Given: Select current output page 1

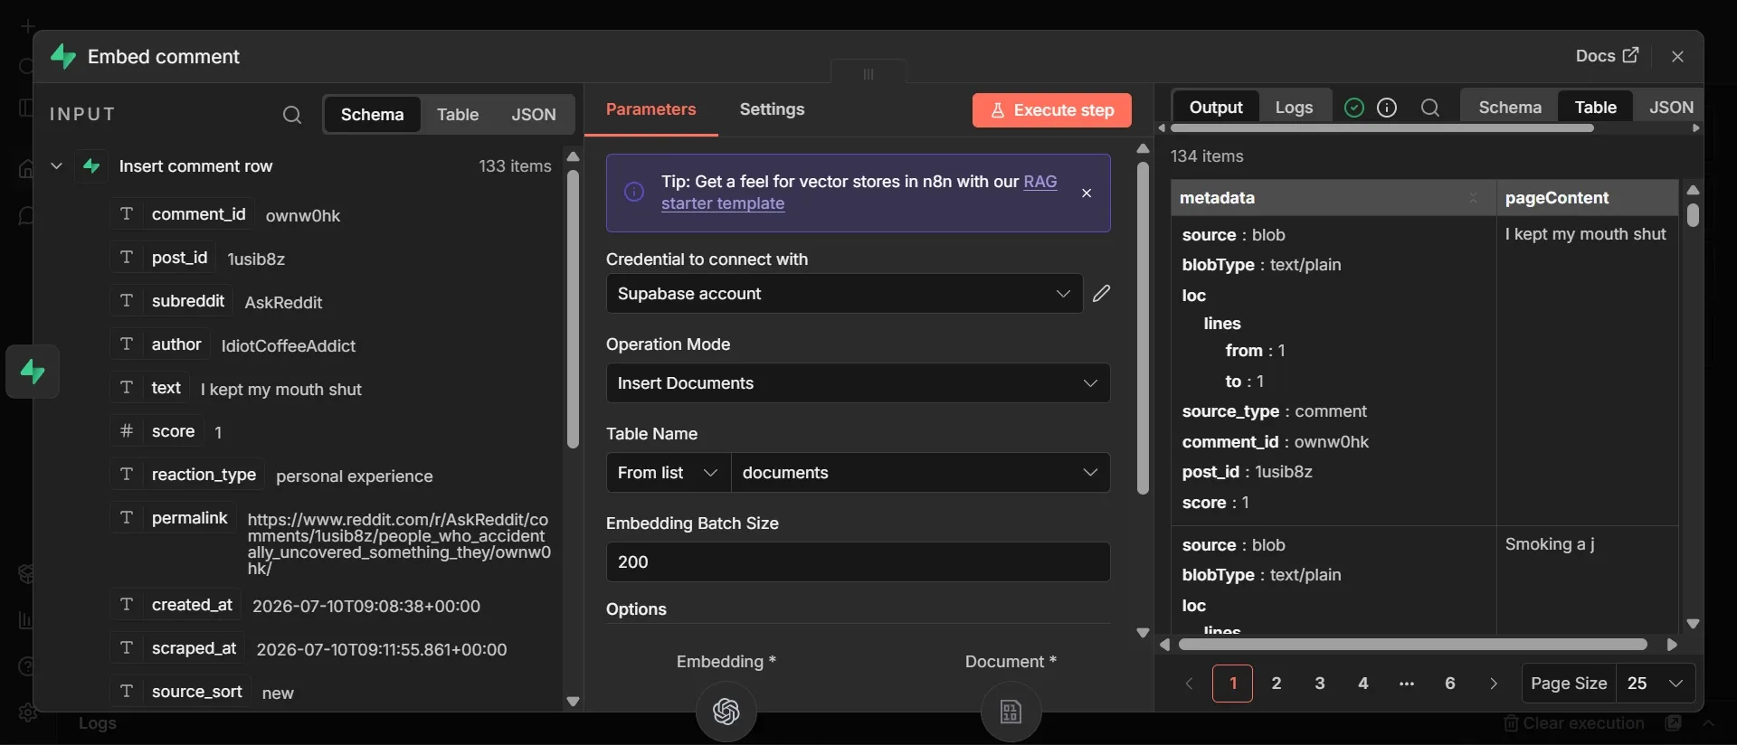Looking at the screenshot, I should tap(1232, 684).
